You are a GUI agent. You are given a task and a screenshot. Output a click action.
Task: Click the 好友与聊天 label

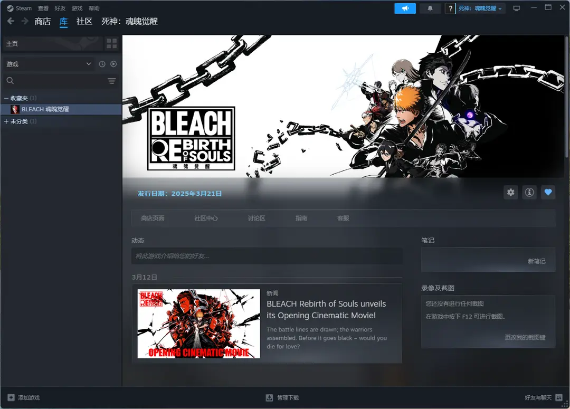pyautogui.click(x=538, y=398)
